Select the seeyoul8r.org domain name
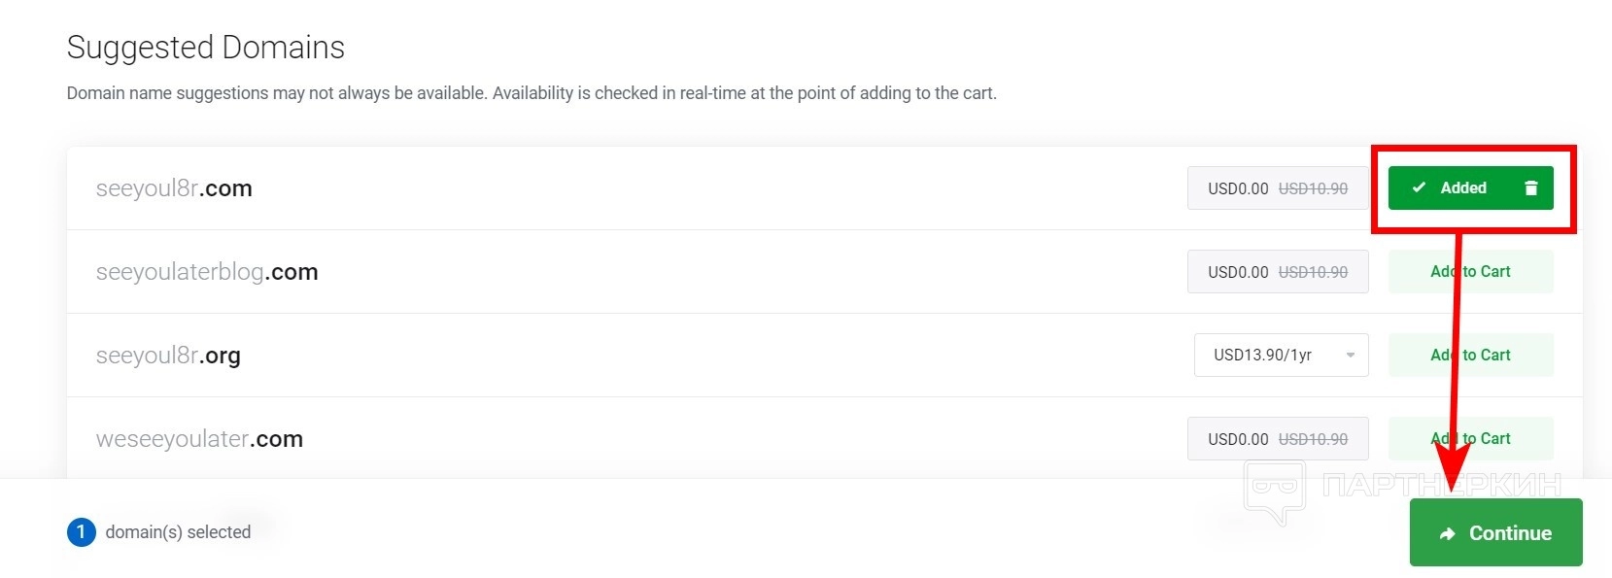This screenshot has width=1612, height=578. pos(168,356)
